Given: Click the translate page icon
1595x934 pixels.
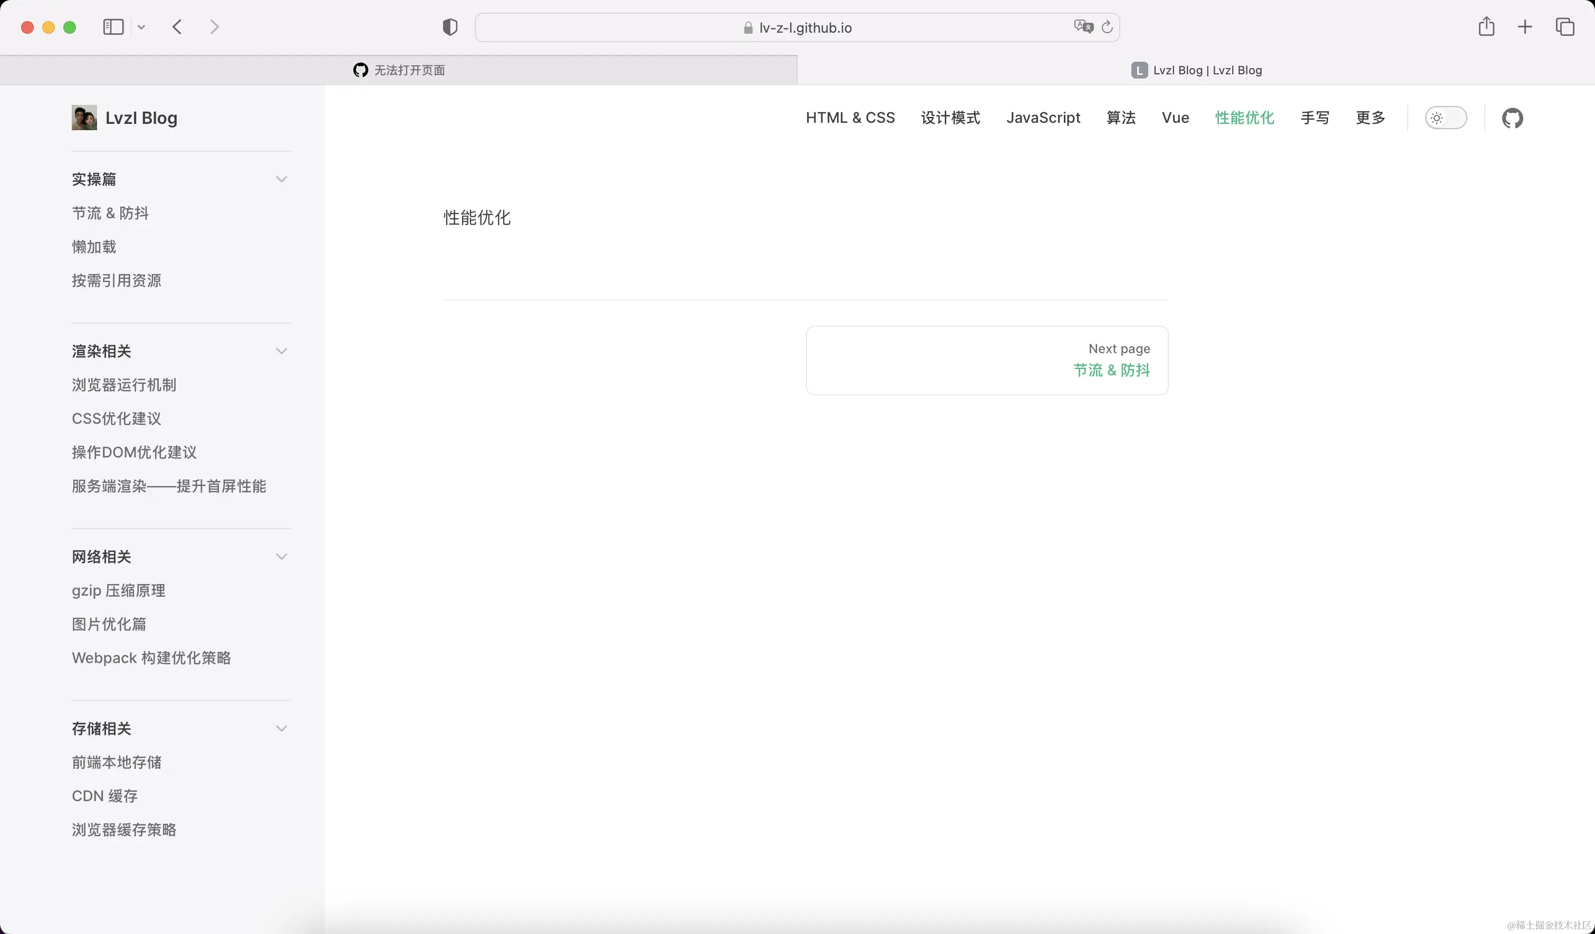Looking at the screenshot, I should pos(1083,27).
